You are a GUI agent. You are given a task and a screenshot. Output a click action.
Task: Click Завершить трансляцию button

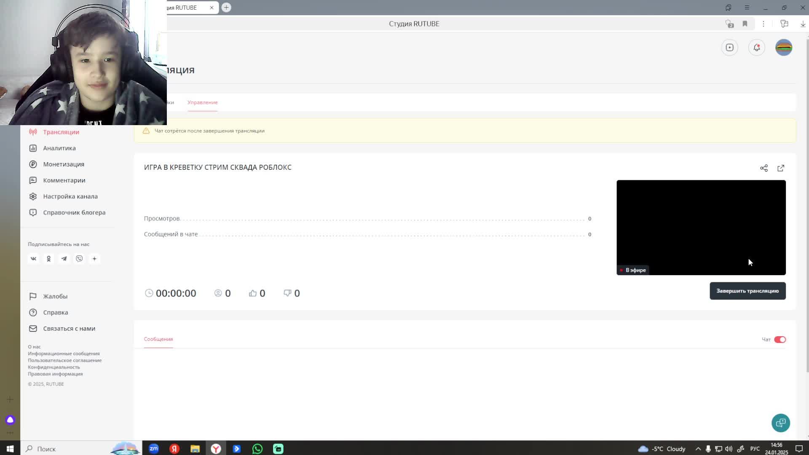tap(747, 291)
